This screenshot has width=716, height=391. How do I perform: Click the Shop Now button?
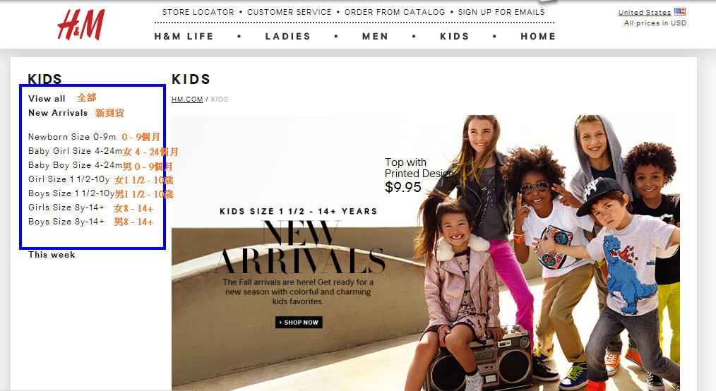click(x=299, y=322)
